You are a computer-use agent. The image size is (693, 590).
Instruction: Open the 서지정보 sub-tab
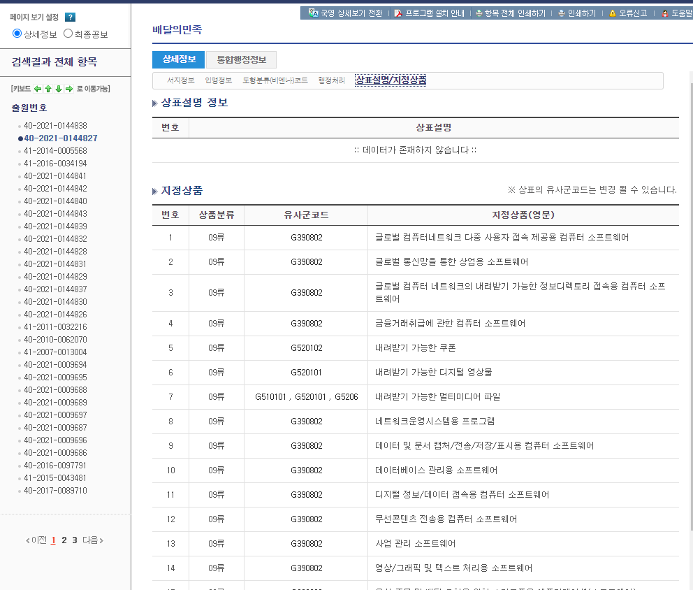tap(181, 80)
